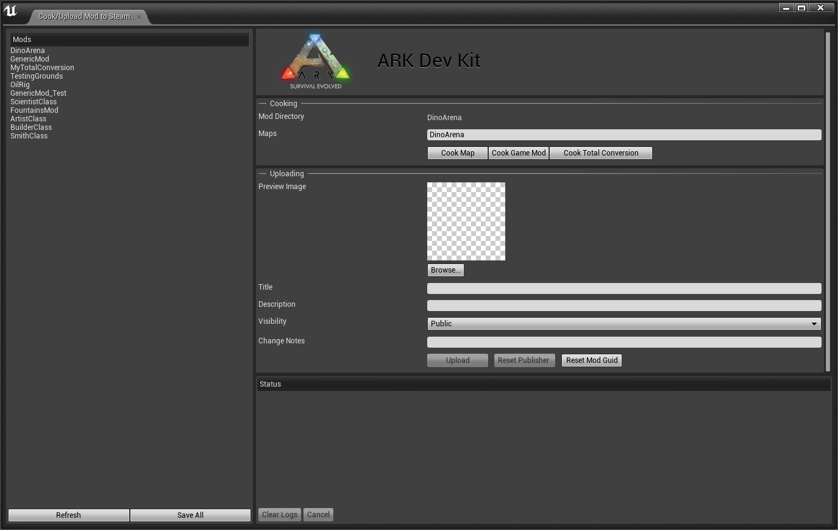The width and height of the screenshot is (838, 530).
Task: Select OilRig in the Mods list
Action: coord(20,85)
